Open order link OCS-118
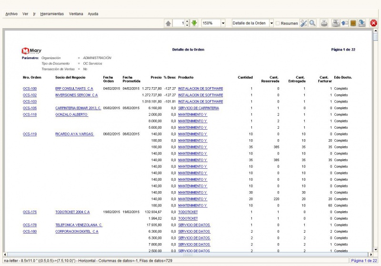Screen dimensions: 381x266 pos(30,114)
